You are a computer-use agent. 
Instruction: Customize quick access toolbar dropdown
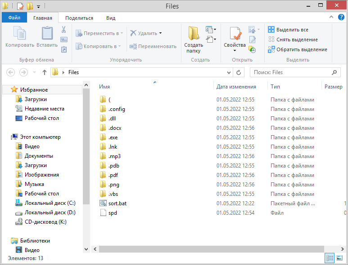(38, 6)
